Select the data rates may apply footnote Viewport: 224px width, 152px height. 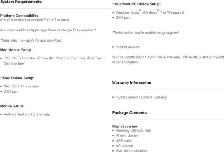pos(31,40)
